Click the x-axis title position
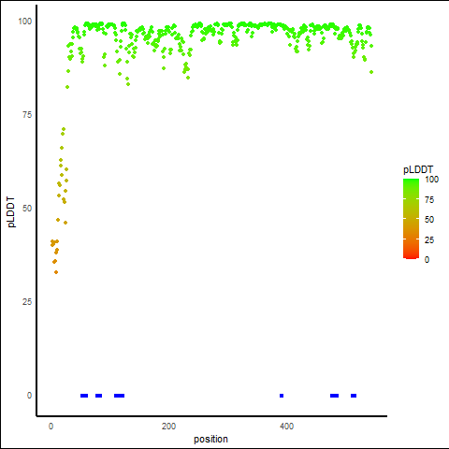 [210, 439]
